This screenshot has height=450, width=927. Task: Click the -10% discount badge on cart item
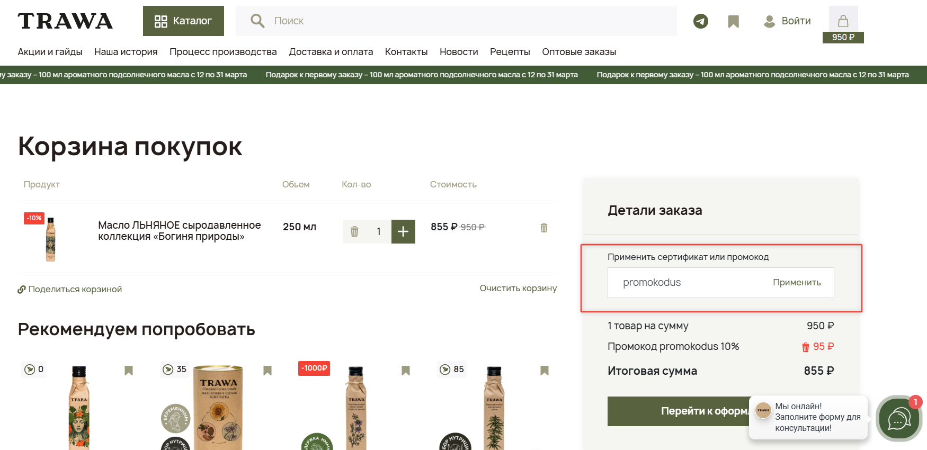pos(34,218)
